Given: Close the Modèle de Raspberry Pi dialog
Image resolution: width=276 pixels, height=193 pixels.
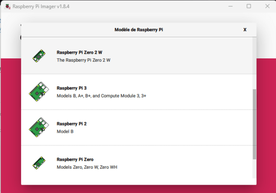Looking at the screenshot, I should click(245, 29).
